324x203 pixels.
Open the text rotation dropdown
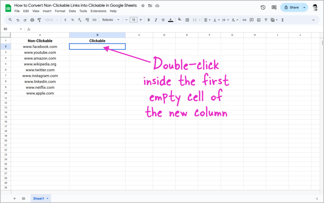235,20
